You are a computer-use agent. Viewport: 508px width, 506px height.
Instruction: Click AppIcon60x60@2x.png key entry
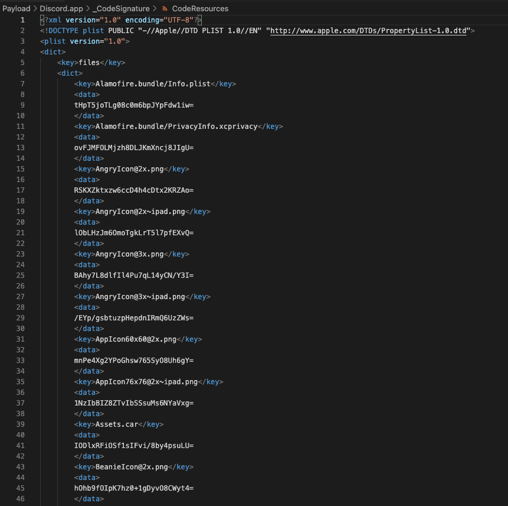click(138, 339)
